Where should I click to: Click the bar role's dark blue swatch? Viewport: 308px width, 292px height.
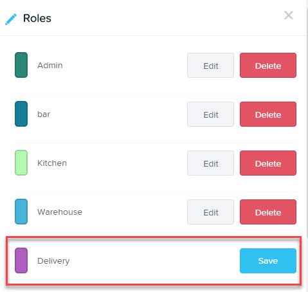coord(21,114)
